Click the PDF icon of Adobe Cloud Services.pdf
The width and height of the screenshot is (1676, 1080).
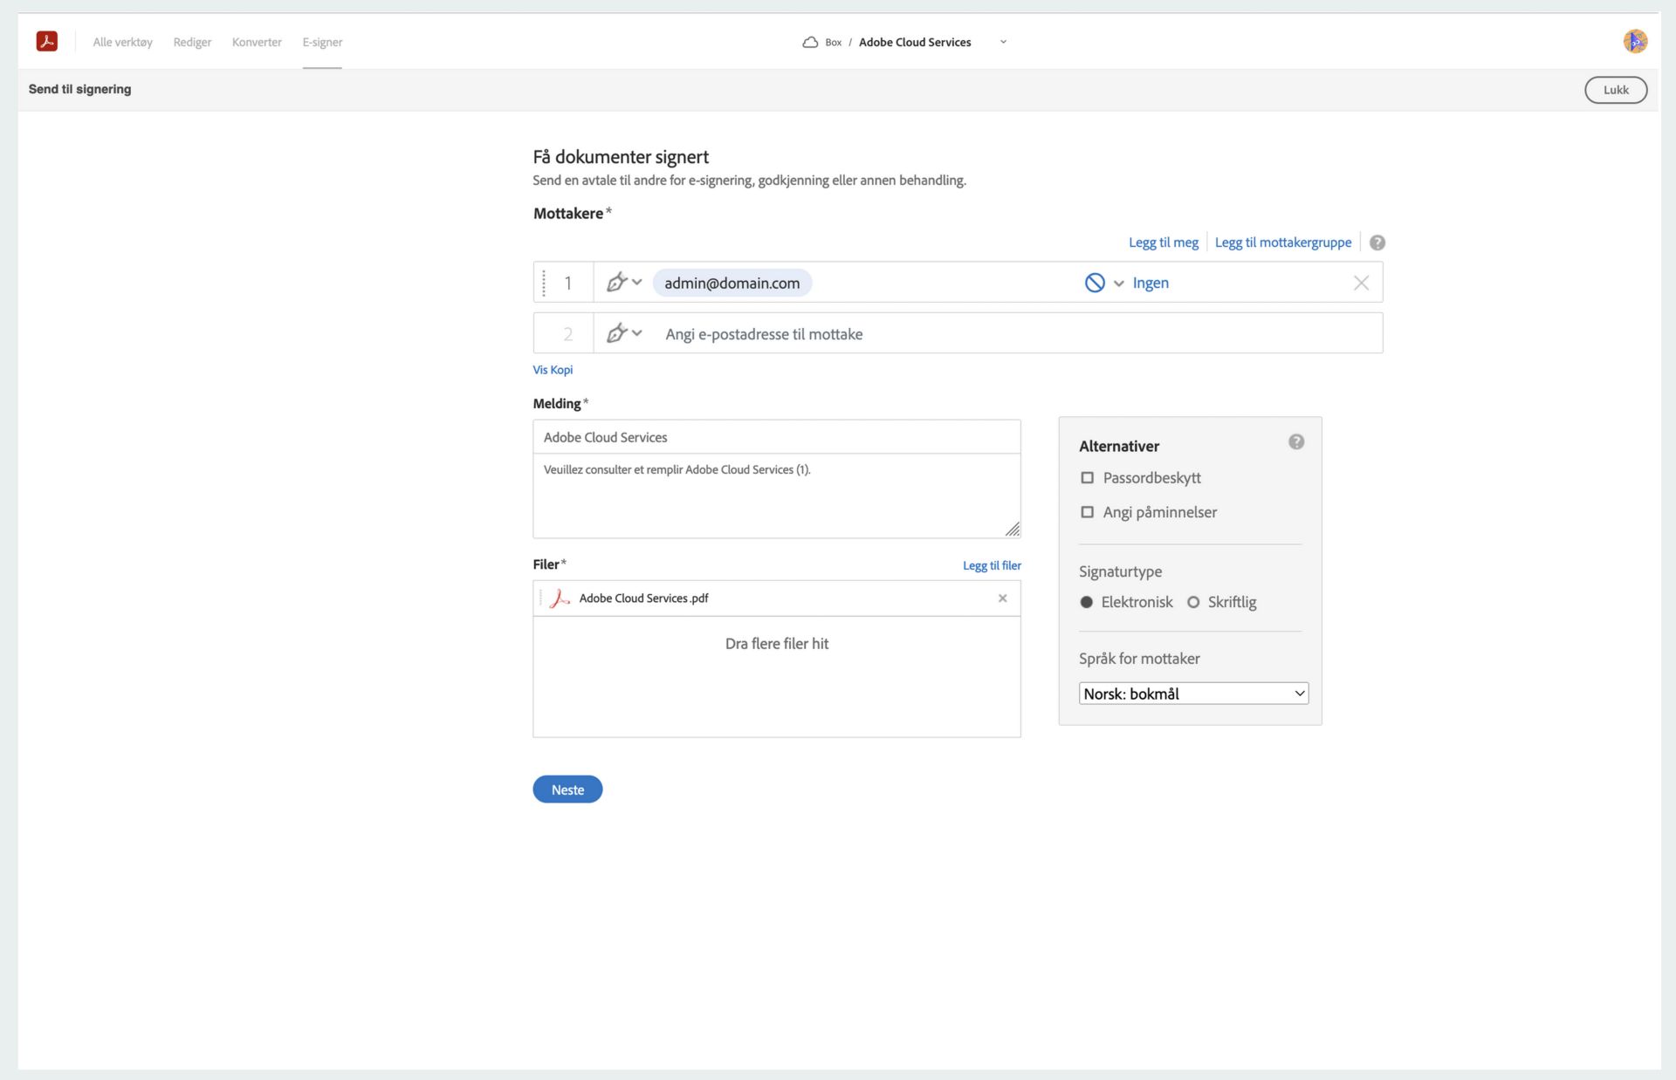coord(560,598)
